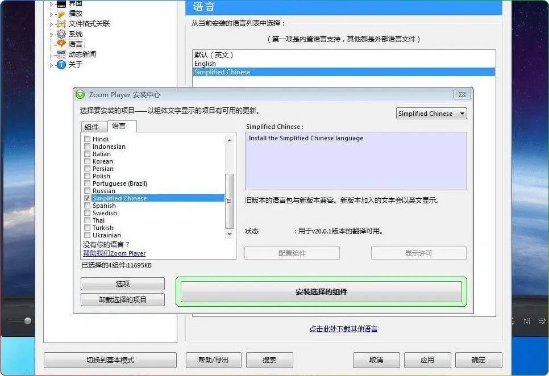Select Simplified Chinese in installed languages list
This screenshot has width=549, height=376.
343,72
